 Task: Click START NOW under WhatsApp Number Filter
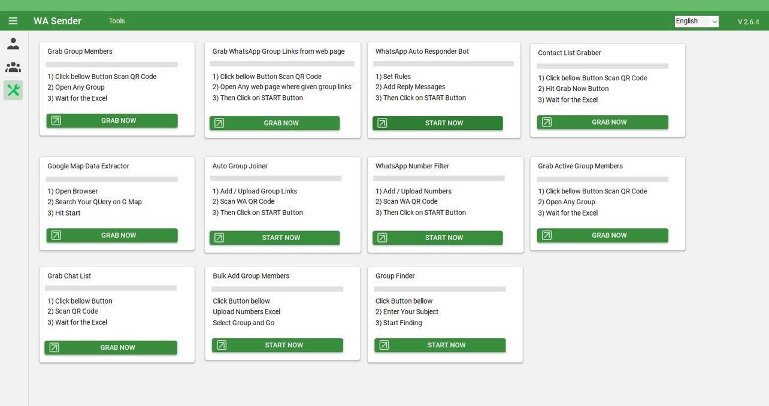point(438,238)
